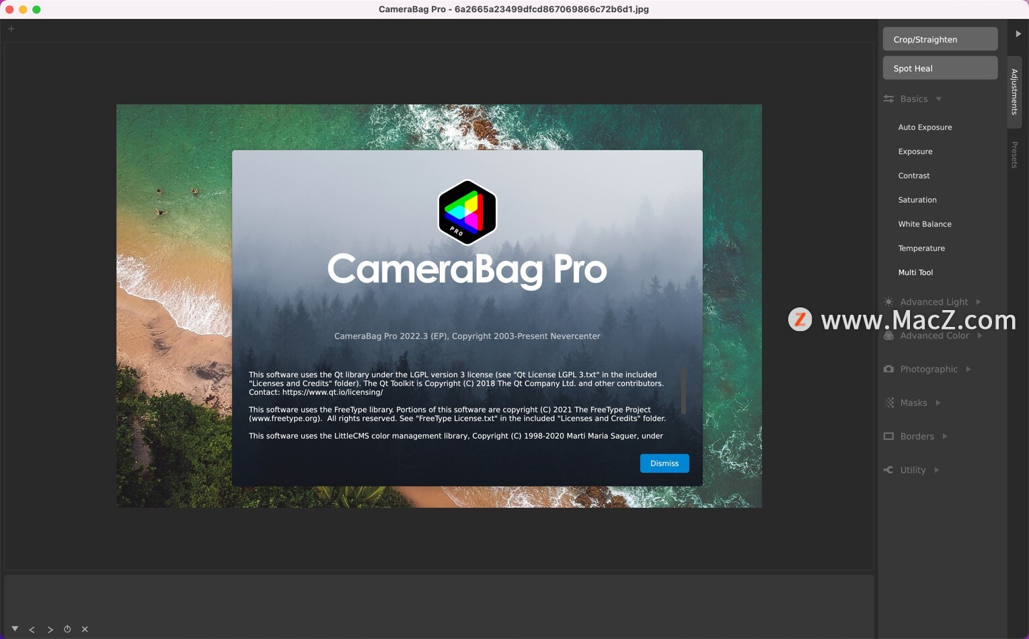Switch to the Presets vertical tab
The height and width of the screenshot is (639, 1029).
click(x=1014, y=155)
